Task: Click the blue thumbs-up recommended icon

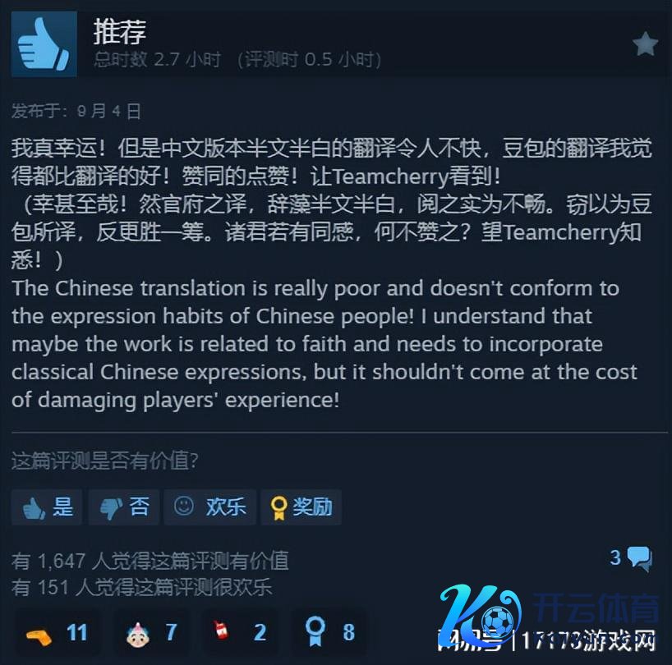Action: point(44,44)
